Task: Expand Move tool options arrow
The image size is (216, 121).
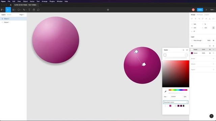Action: [10, 10]
